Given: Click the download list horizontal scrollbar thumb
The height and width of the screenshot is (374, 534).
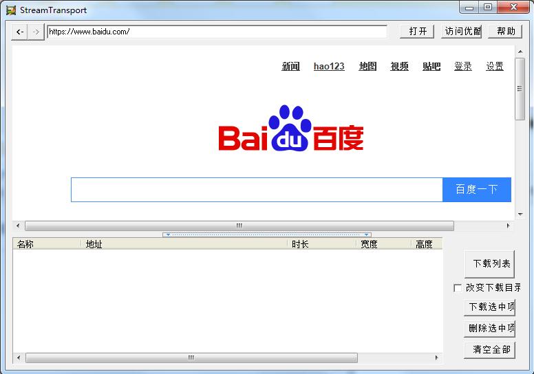Looking at the screenshot, I should coord(191,357).
